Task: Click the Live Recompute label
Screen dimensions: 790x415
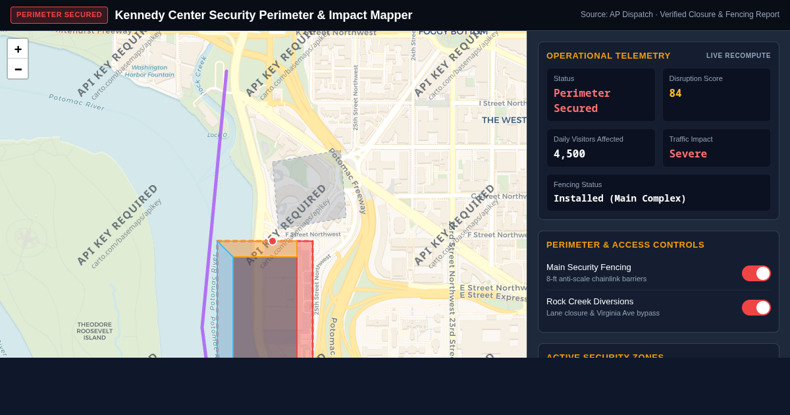Action: point(739,56)
